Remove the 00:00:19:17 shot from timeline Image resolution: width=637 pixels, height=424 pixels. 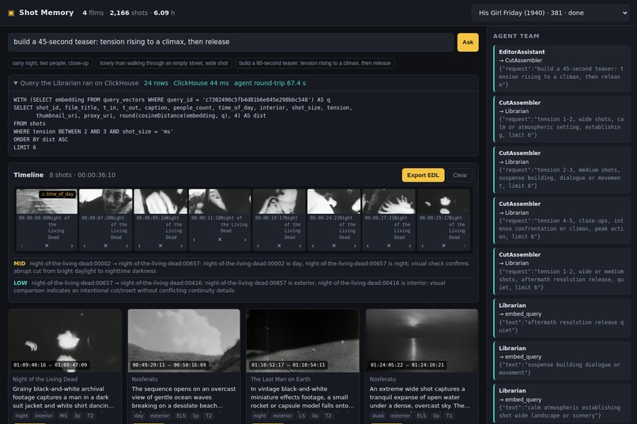coord(279,246)
